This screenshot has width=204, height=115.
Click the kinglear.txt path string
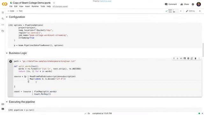click(49, 61)
